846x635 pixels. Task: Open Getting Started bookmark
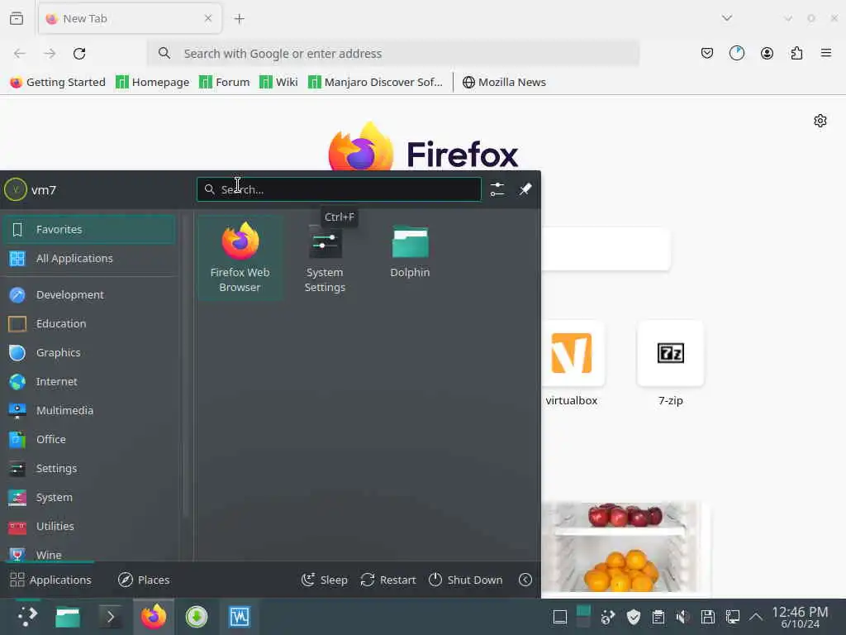coord(58,82)
